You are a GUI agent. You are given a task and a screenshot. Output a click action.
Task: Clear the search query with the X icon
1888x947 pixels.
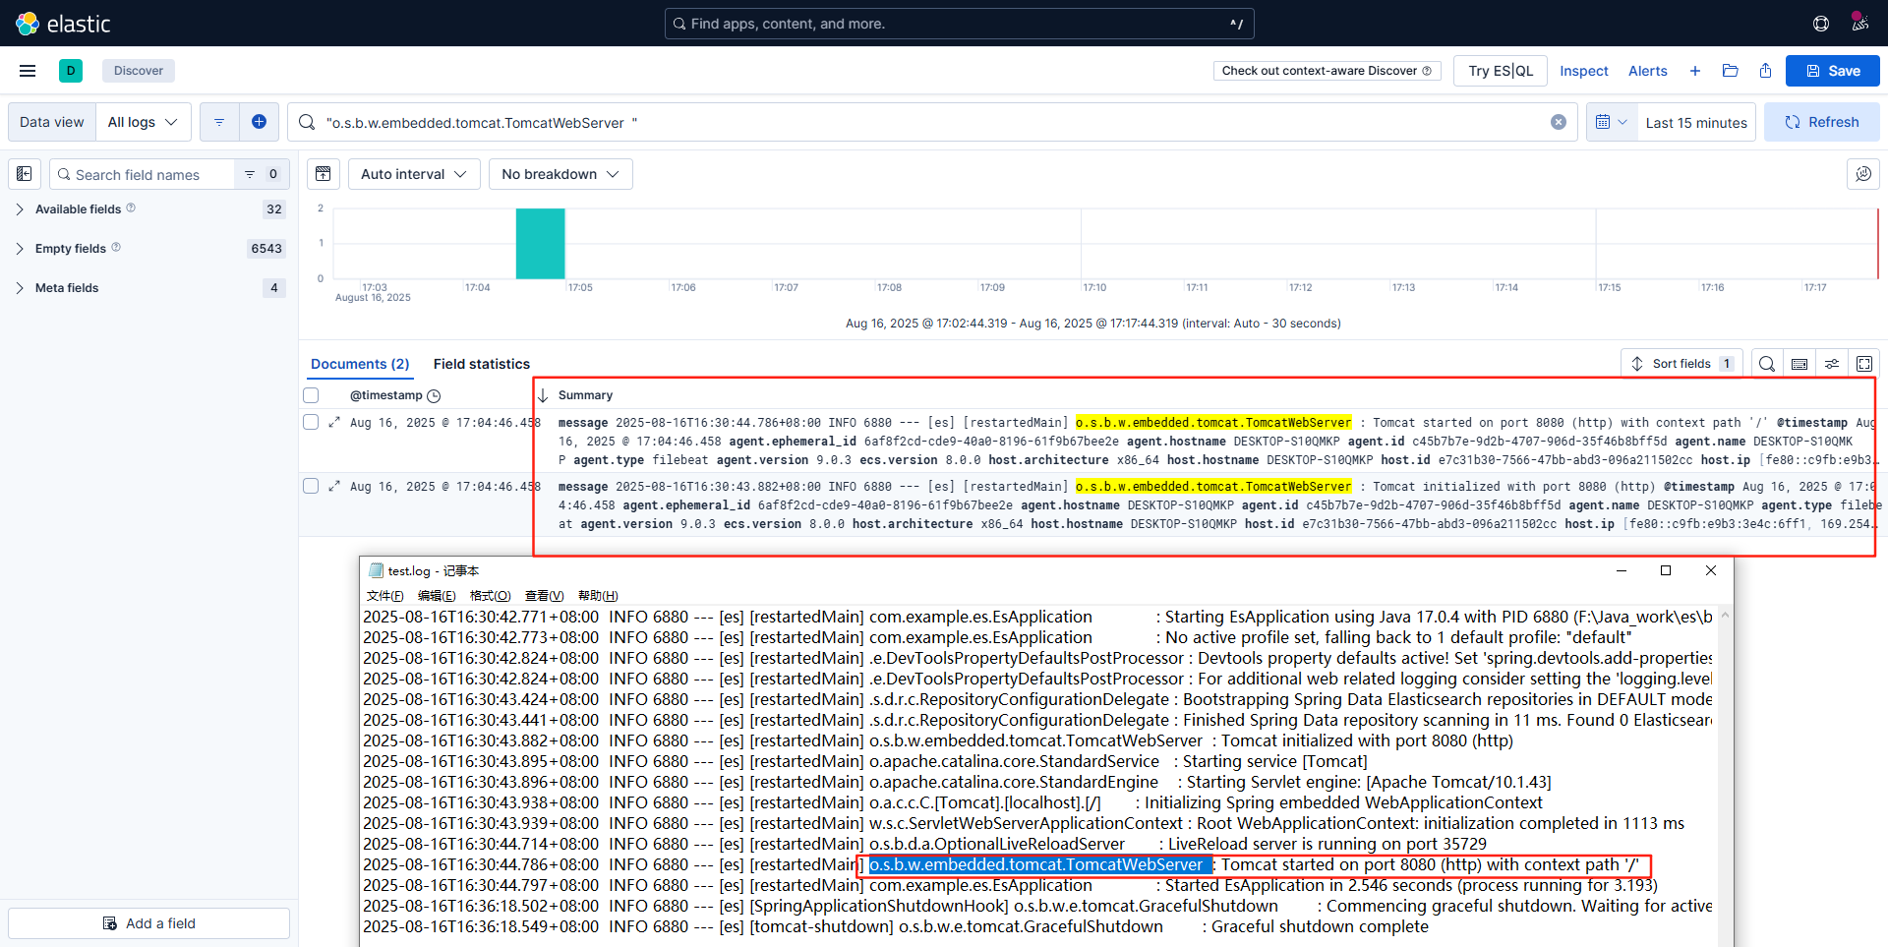click(x=1559, y=122)
